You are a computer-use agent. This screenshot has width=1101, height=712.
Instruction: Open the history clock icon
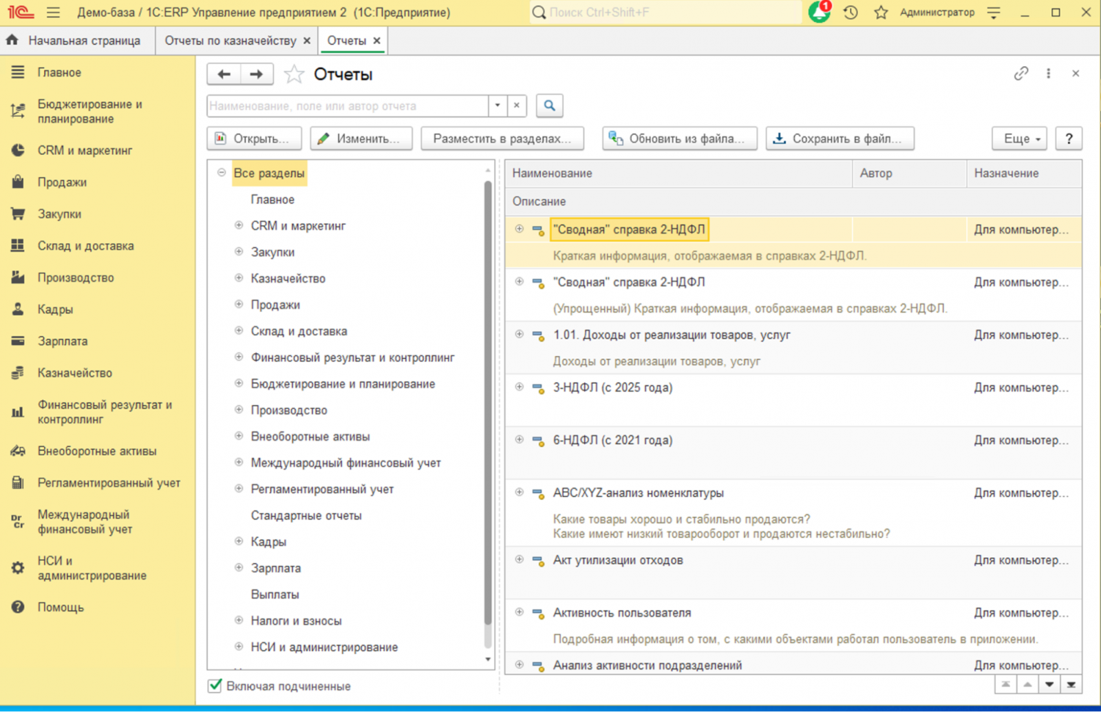click(851, 12)
